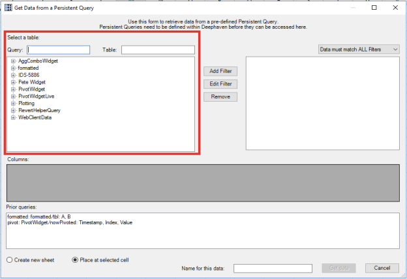Select PivotWidget in the query tree
Screen dimensions: 407x279
pos(32,89)
